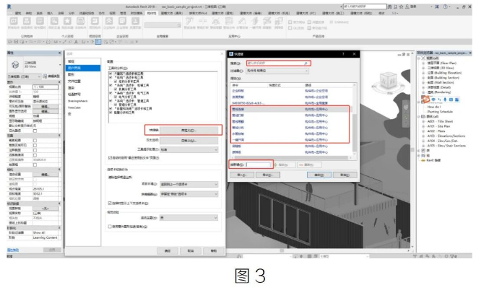Viewport: 502px width, 298px height.
Task: Open the 活动主题 dropdown in visual experience section
Action: pyautogui.click(x=189, y=218)
